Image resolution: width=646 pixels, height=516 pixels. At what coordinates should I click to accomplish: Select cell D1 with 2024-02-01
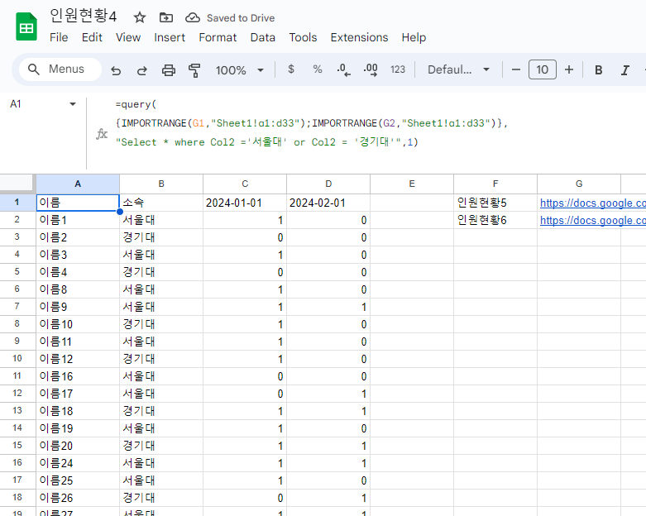tap(328, 203)
